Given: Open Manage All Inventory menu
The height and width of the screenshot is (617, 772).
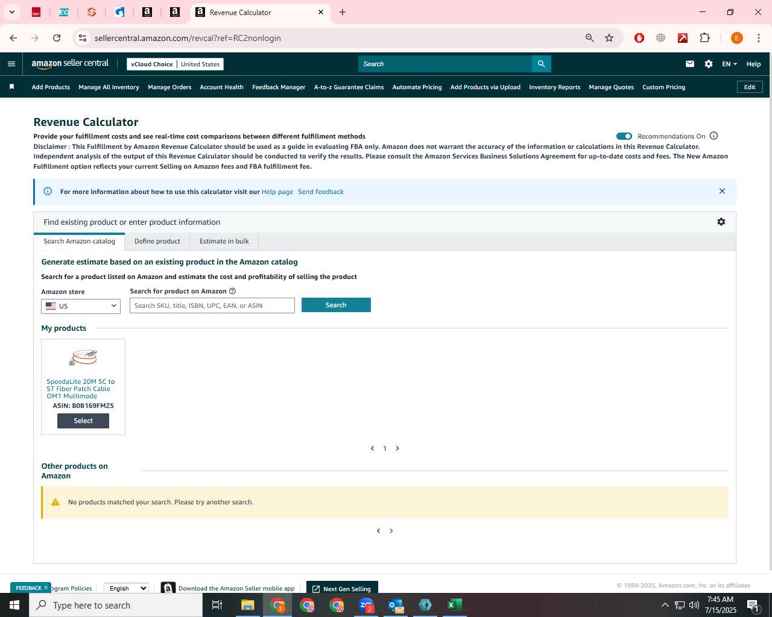Looking at the screenshot, I should pos(109,87).
